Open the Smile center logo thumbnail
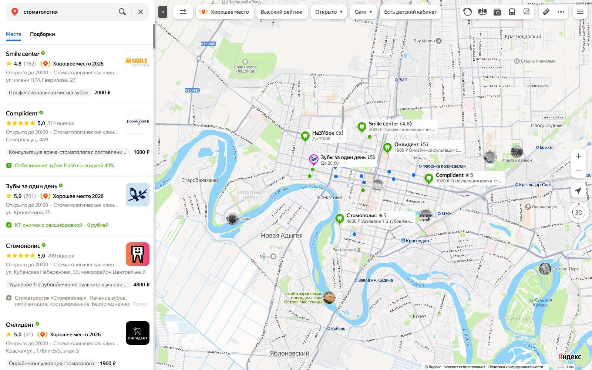The height and width of the screenshot is (370, 592). click(138, 62)
